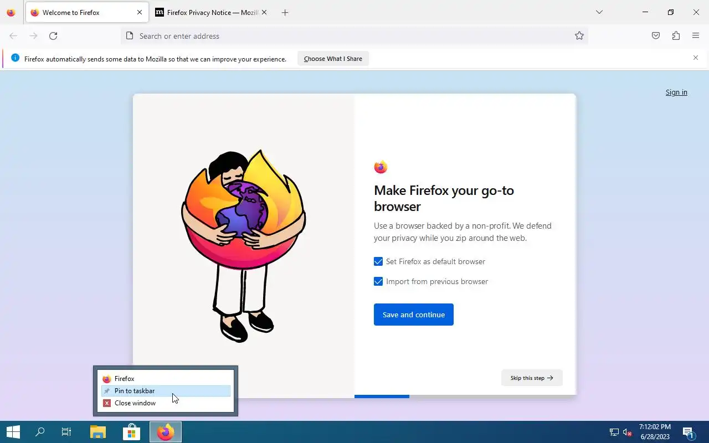The height and width of the screenshot is (443, 709).
Task: Open the taskbar clock and date
Action: (x=655, y=432)
